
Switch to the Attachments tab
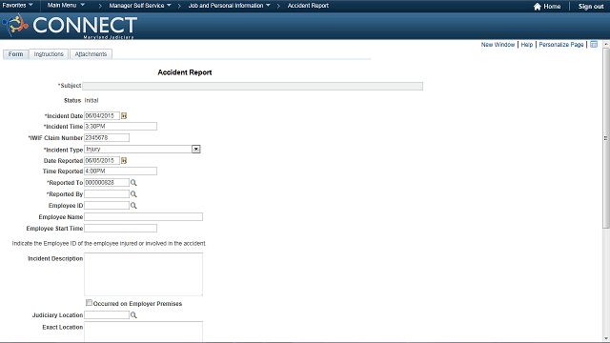91,54
